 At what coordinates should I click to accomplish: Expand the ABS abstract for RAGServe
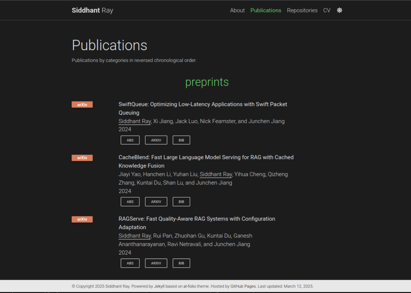[130, 263]
